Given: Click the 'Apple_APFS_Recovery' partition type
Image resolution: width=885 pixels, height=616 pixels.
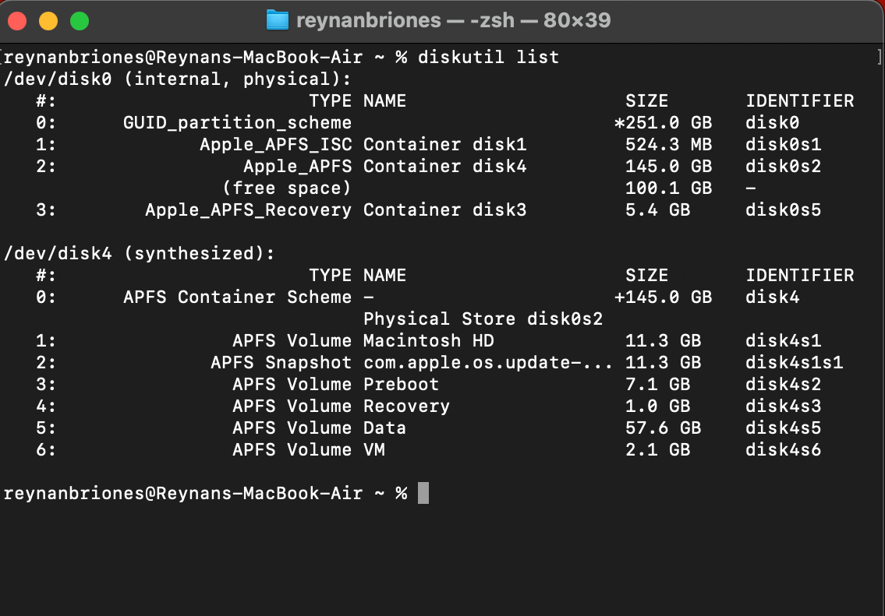Looking at the screenshot, I should [248, 210].
